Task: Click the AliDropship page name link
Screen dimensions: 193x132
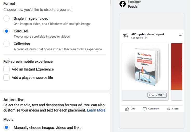Action: (138, 34)
